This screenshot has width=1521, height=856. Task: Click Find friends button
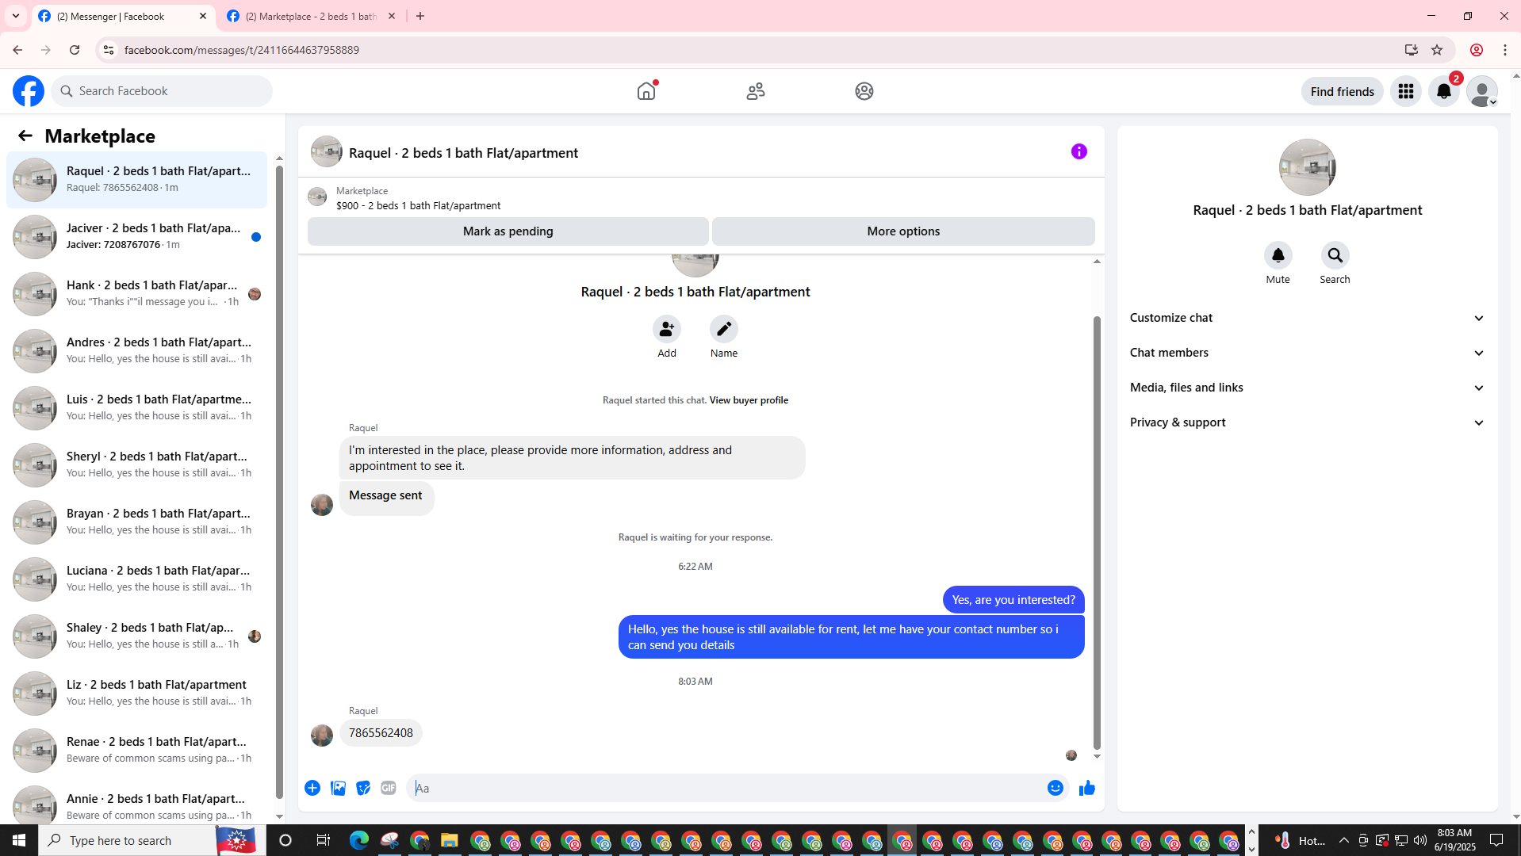pyautogui.click(x=1342, y=91)
